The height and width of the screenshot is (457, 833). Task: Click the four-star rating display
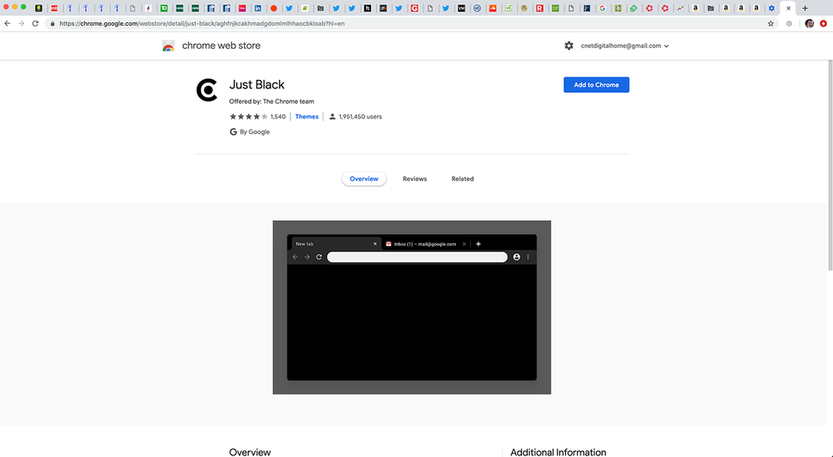248,116
